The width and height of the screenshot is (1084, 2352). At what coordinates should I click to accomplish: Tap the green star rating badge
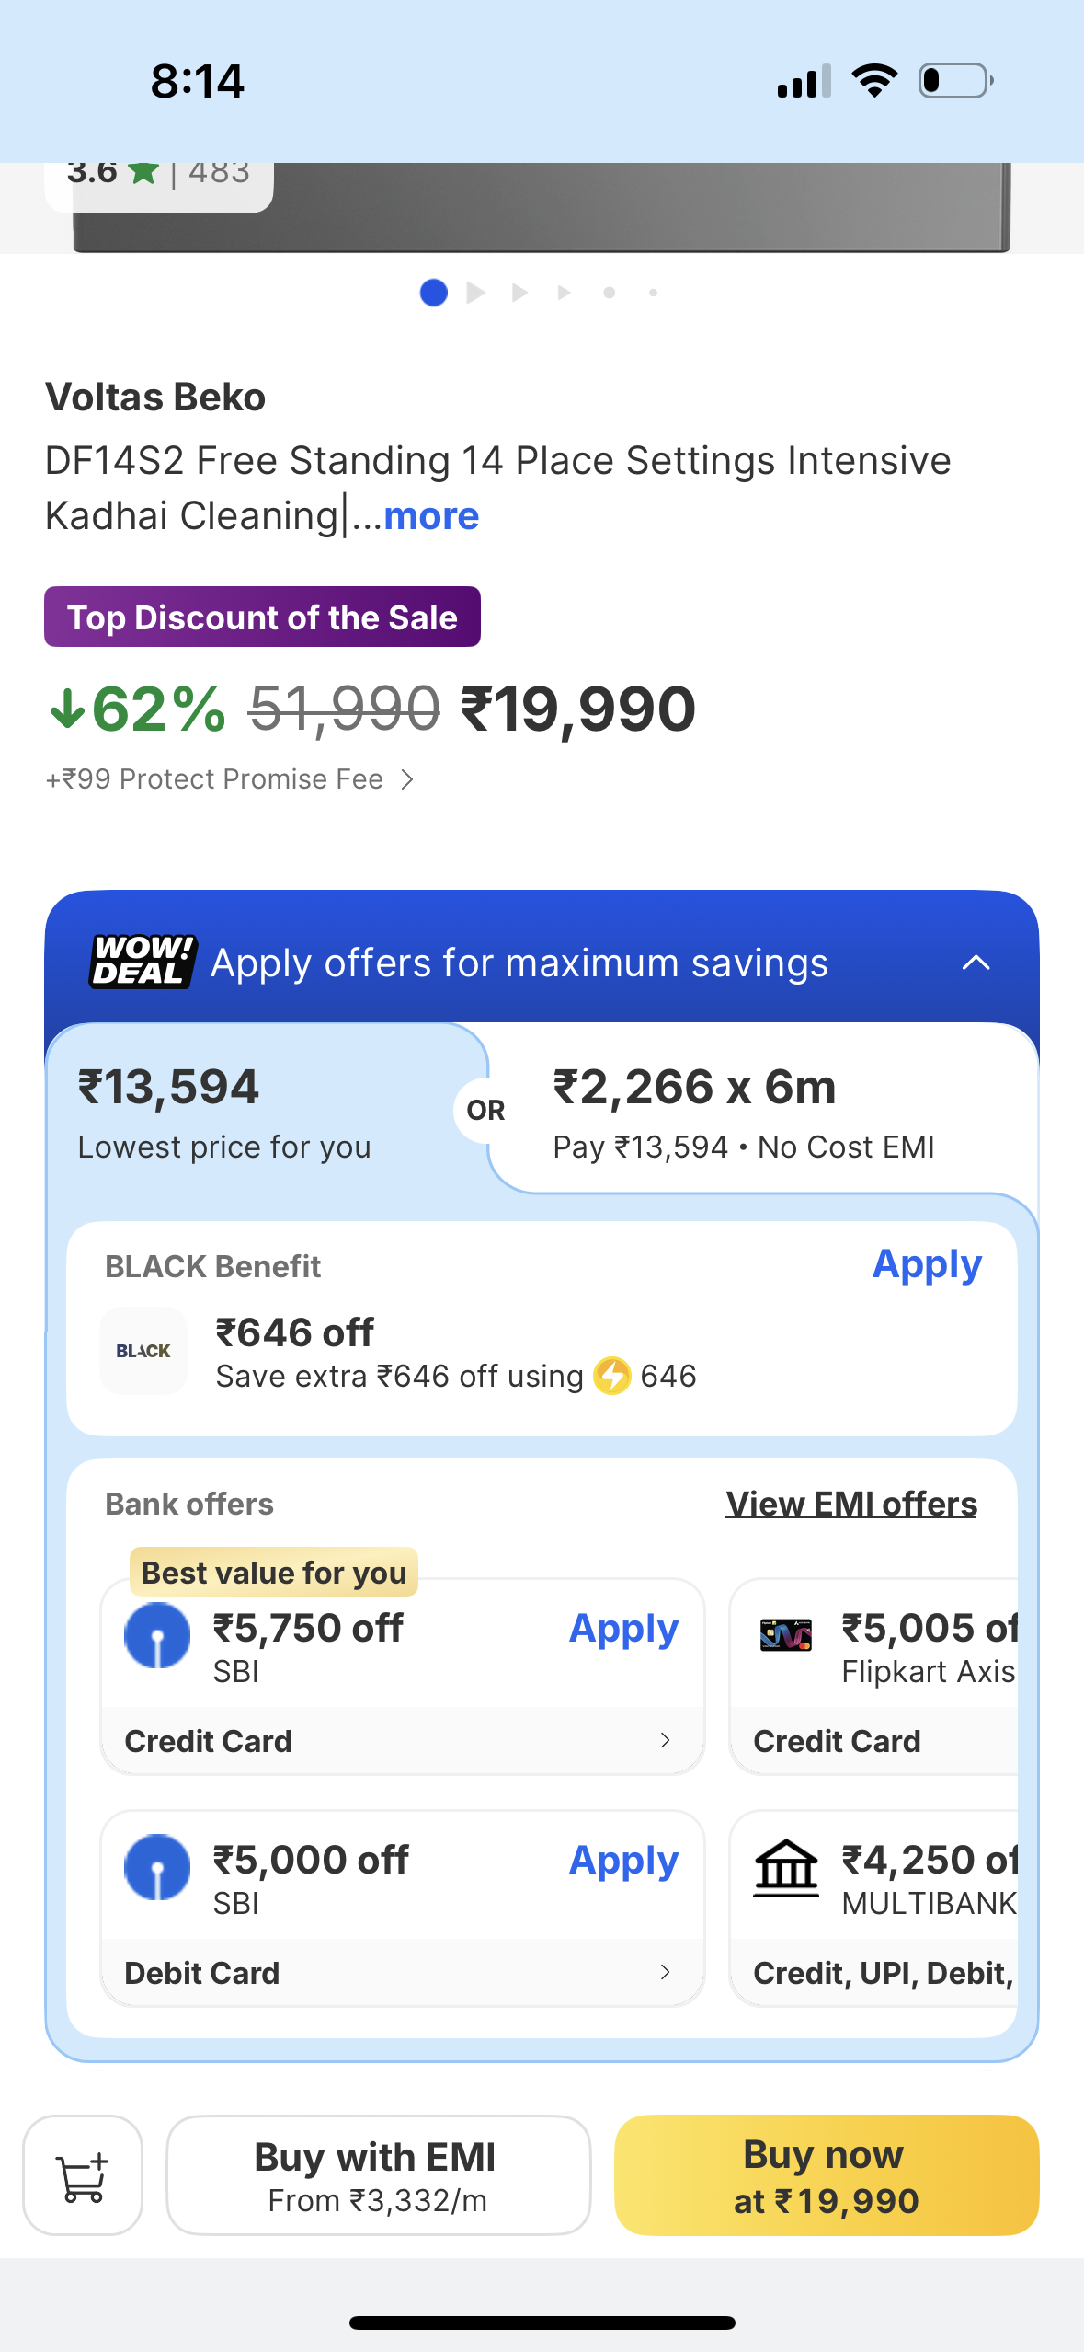[143, 171]
